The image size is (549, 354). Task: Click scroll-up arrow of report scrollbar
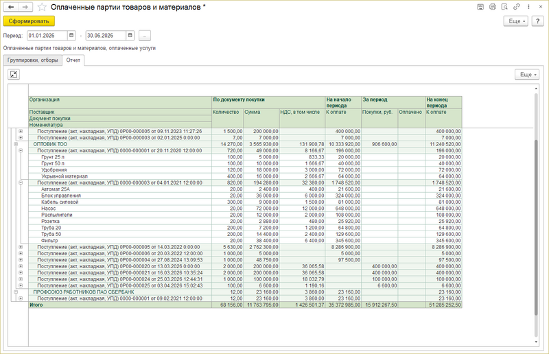point(536,88)
